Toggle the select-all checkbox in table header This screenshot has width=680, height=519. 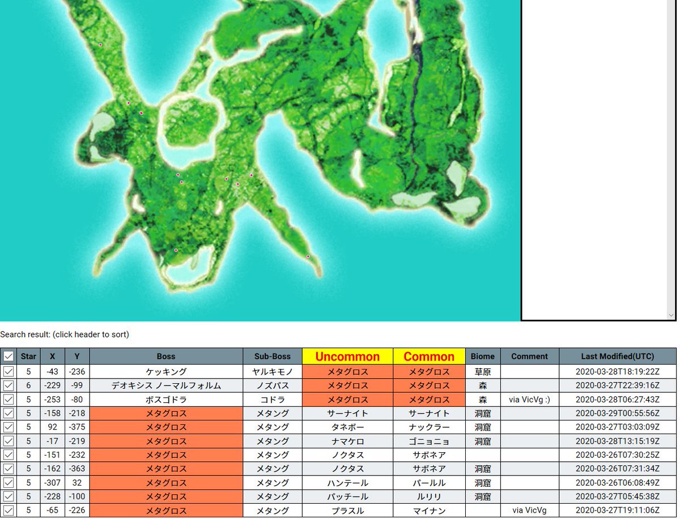(8, 357)
